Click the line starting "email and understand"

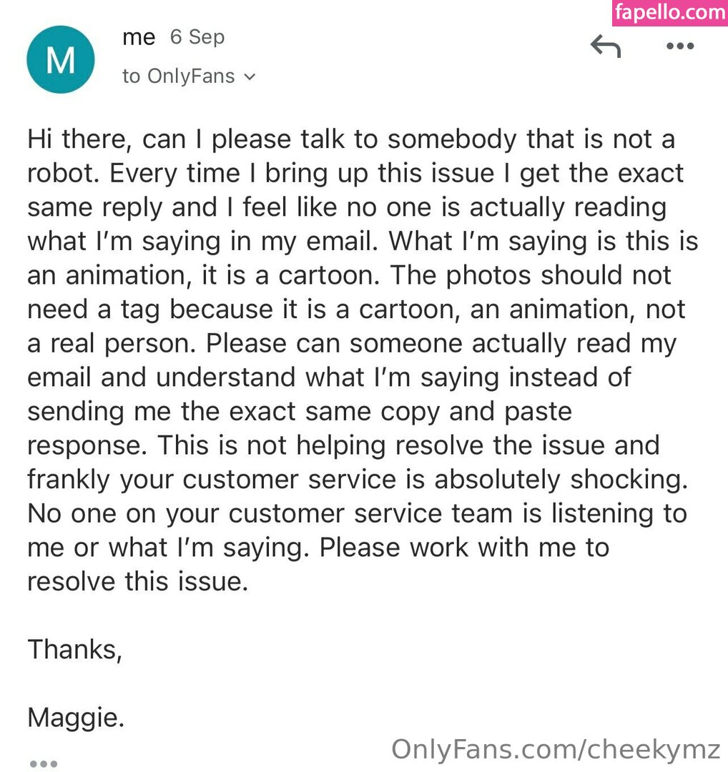pos(328,377)
